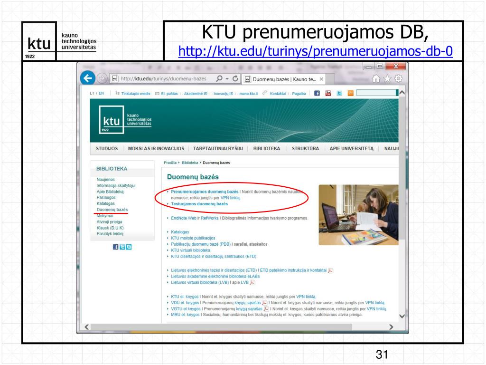Open Prenumeruojamos duomenų bazės link
The image size is (486, 365).
[x=205, y=192]
